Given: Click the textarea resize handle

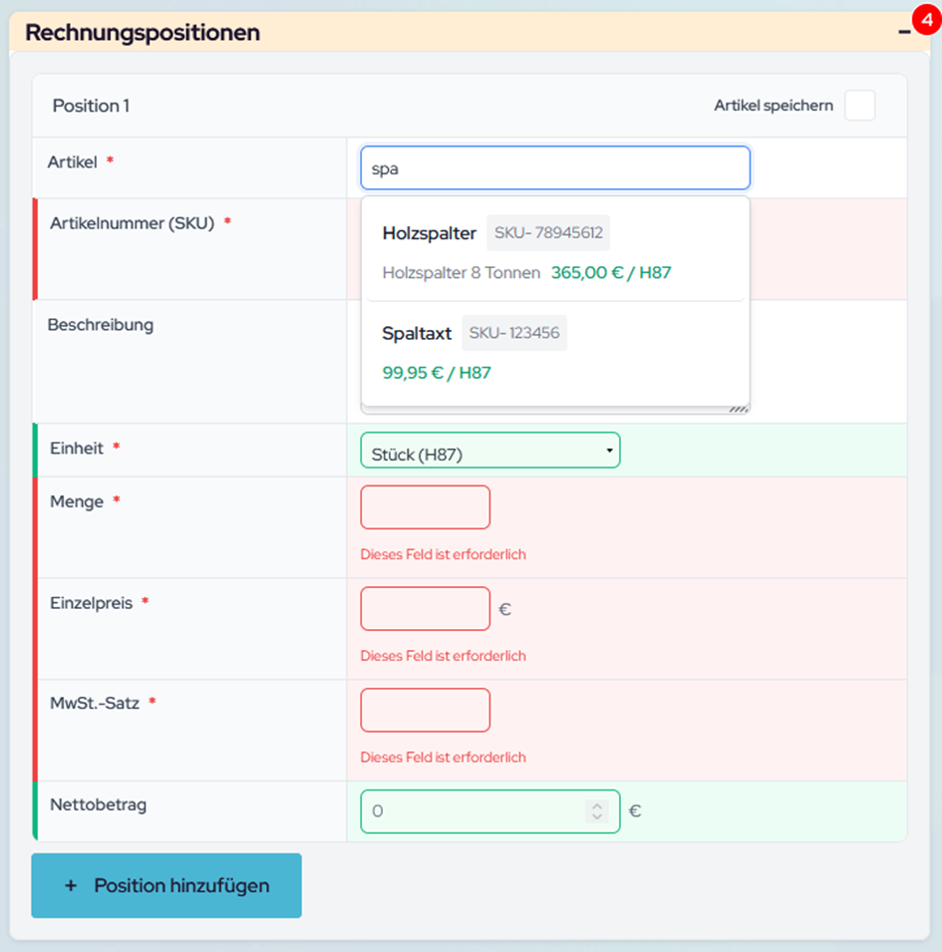Looking at the screenshot, I should coord(738,408).
